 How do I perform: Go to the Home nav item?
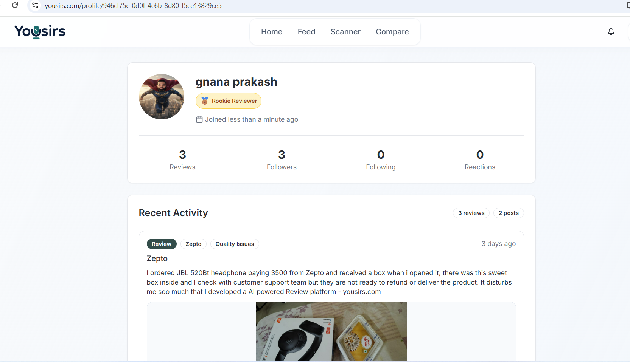coord(272,32)
